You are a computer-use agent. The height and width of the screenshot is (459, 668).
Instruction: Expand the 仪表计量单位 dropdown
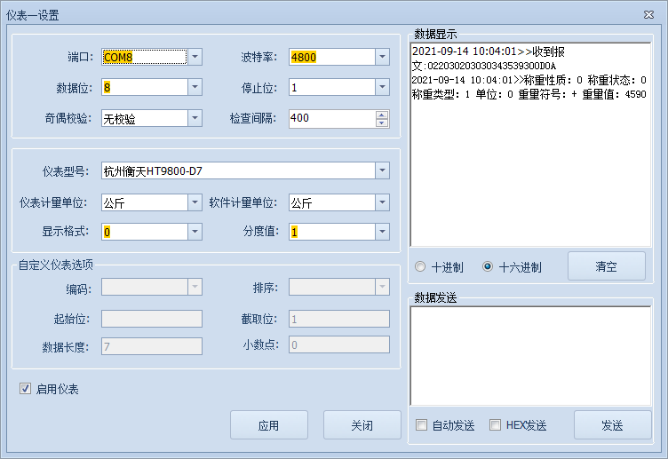point(195,202)
